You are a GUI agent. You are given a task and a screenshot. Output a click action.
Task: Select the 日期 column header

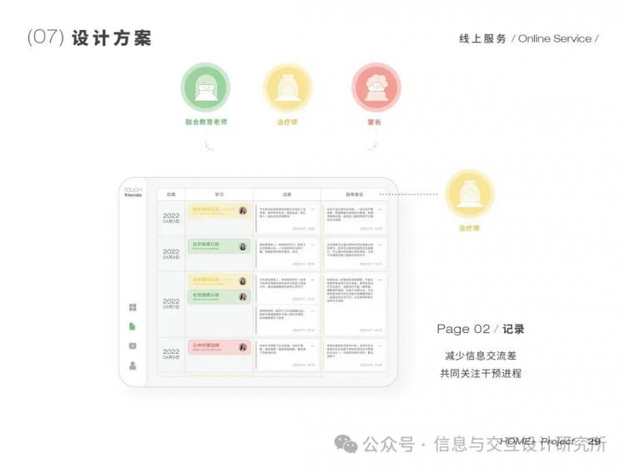click(171, 194)
